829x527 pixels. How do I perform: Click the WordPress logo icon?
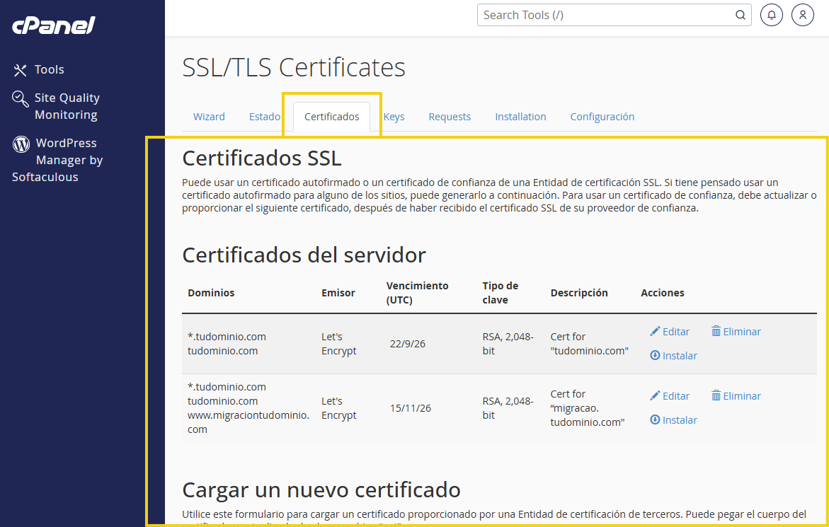pyautogui.click(x=21, y=144)
